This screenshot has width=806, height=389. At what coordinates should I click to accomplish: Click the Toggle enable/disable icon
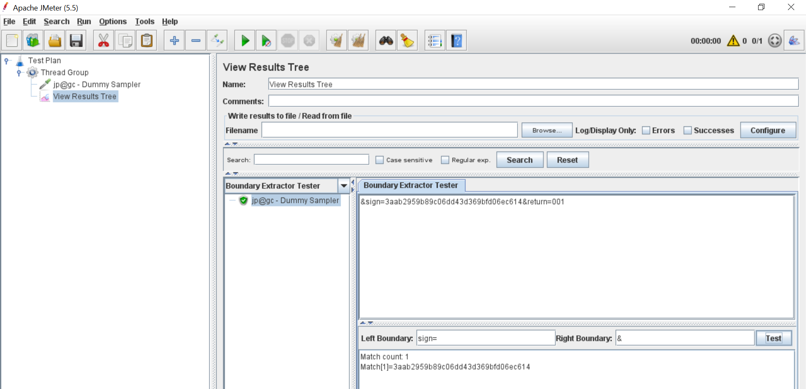pyautogui.click(x=218, y=41)
